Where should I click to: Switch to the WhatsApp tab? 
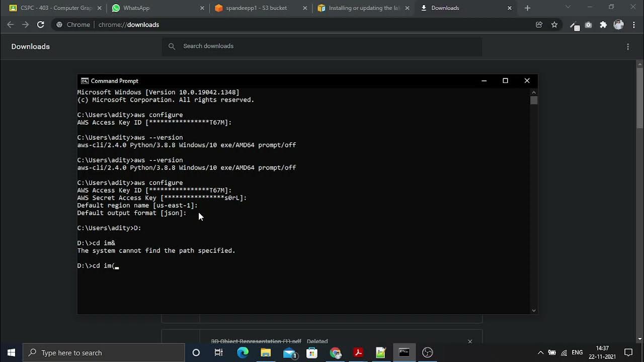153,8
